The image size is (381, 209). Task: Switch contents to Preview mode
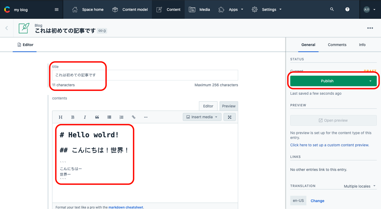(229, 106)
